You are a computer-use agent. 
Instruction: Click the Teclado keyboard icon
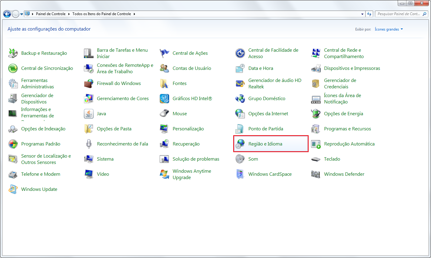click(x=316, y=159)
